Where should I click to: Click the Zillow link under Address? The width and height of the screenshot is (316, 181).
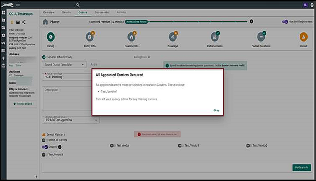click(x=19, y=66)
